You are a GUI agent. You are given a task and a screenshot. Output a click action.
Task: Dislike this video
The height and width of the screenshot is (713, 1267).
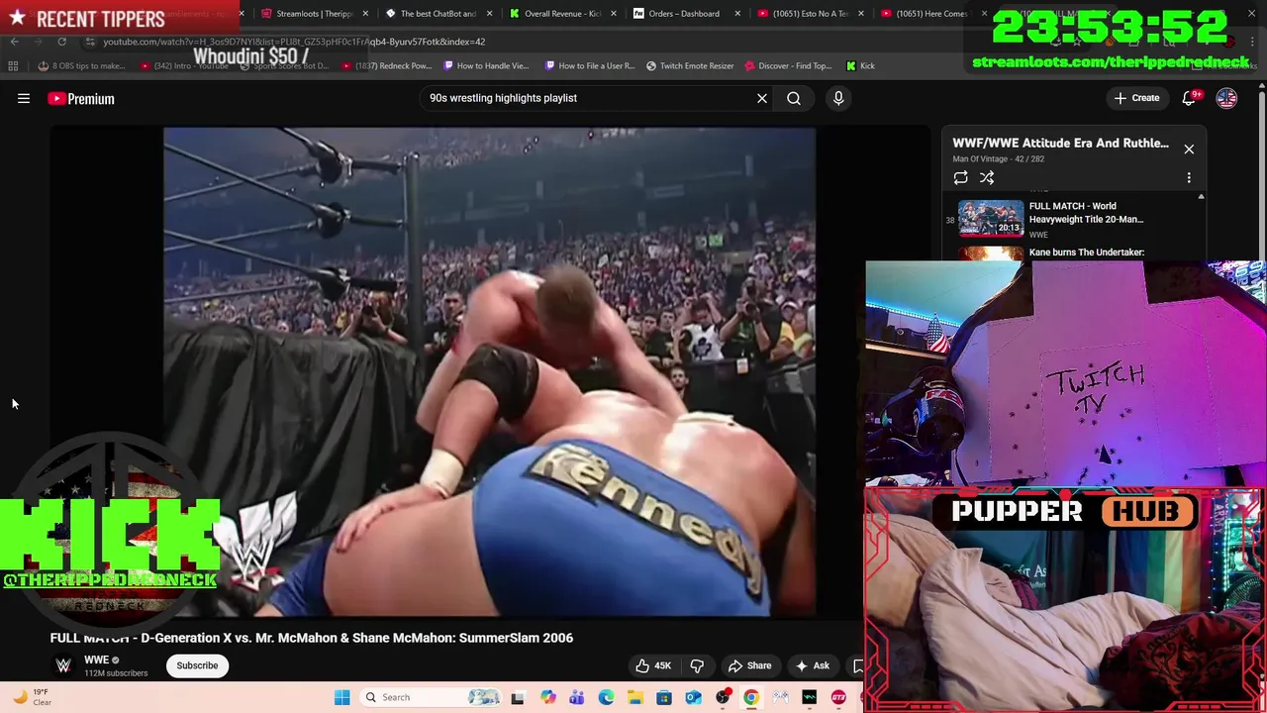tap(697, 665)
